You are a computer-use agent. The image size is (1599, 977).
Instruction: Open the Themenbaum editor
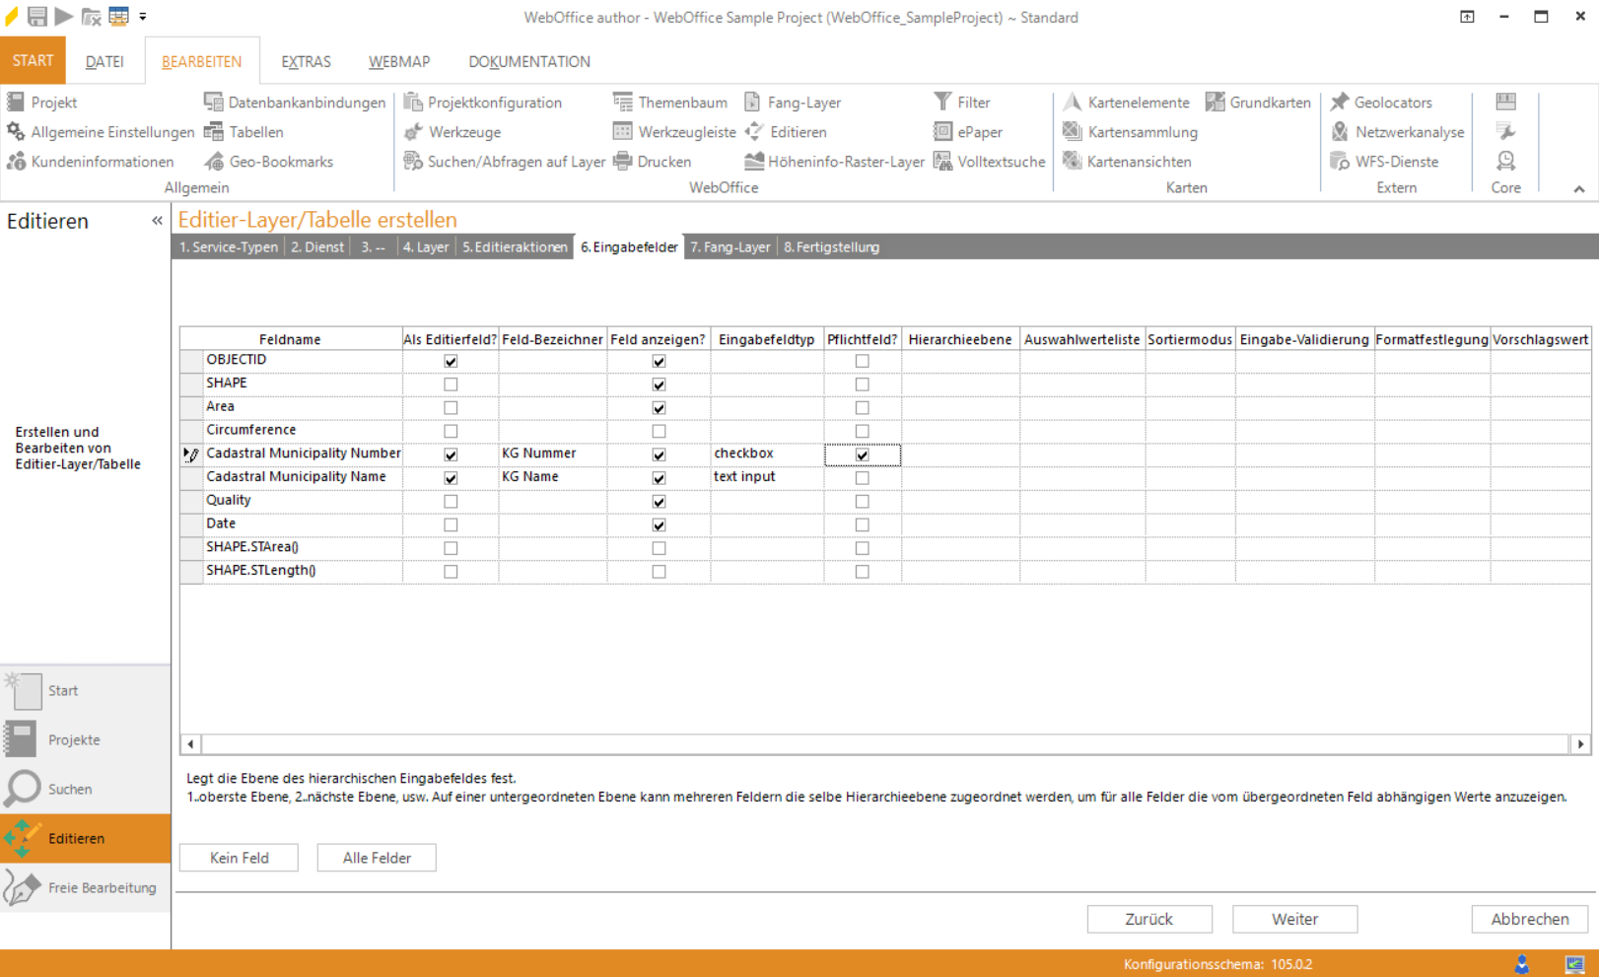pyautogui.click(x=682, y=102)
